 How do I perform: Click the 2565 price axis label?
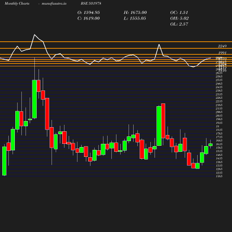tap(219, 77)
